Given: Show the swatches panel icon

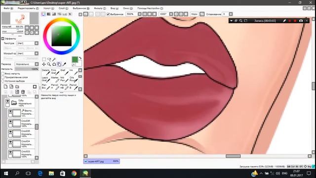Looking at the screenshot, I should point(65,14).
